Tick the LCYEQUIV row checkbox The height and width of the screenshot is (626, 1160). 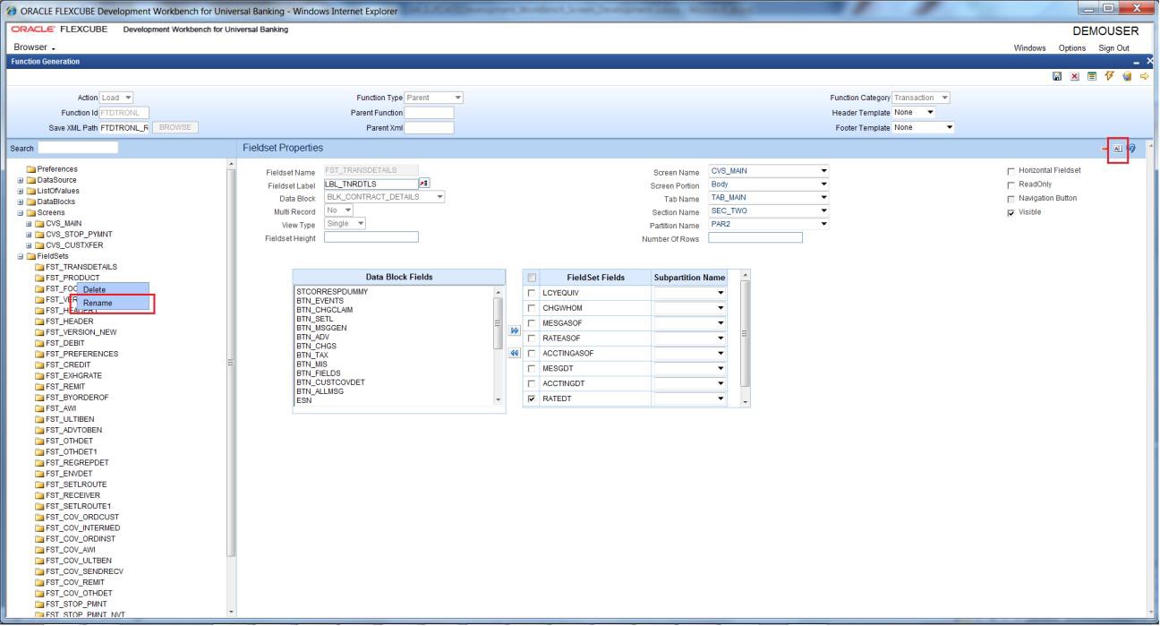click(533, 293)
